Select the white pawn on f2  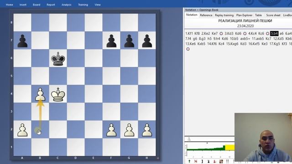point(111,130)
